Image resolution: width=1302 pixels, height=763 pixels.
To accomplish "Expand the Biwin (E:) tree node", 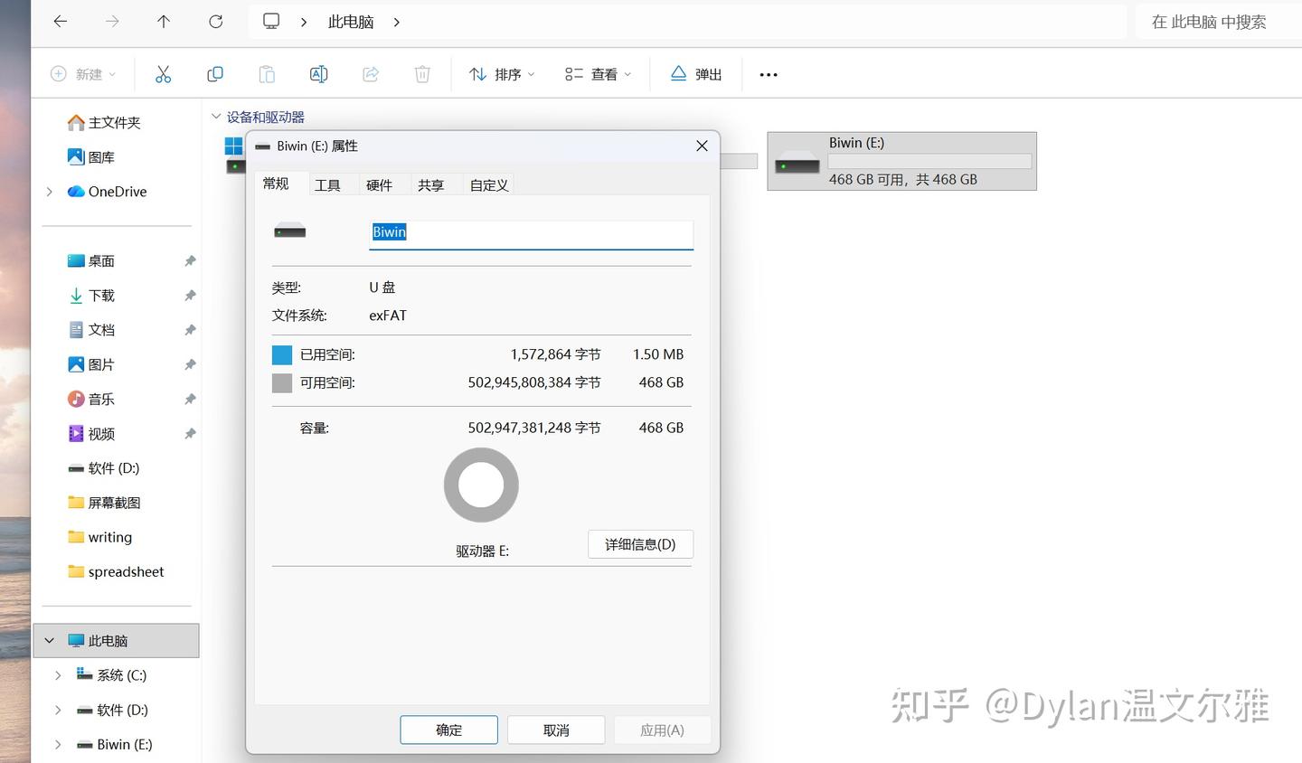I will click(x=58, y=745).
